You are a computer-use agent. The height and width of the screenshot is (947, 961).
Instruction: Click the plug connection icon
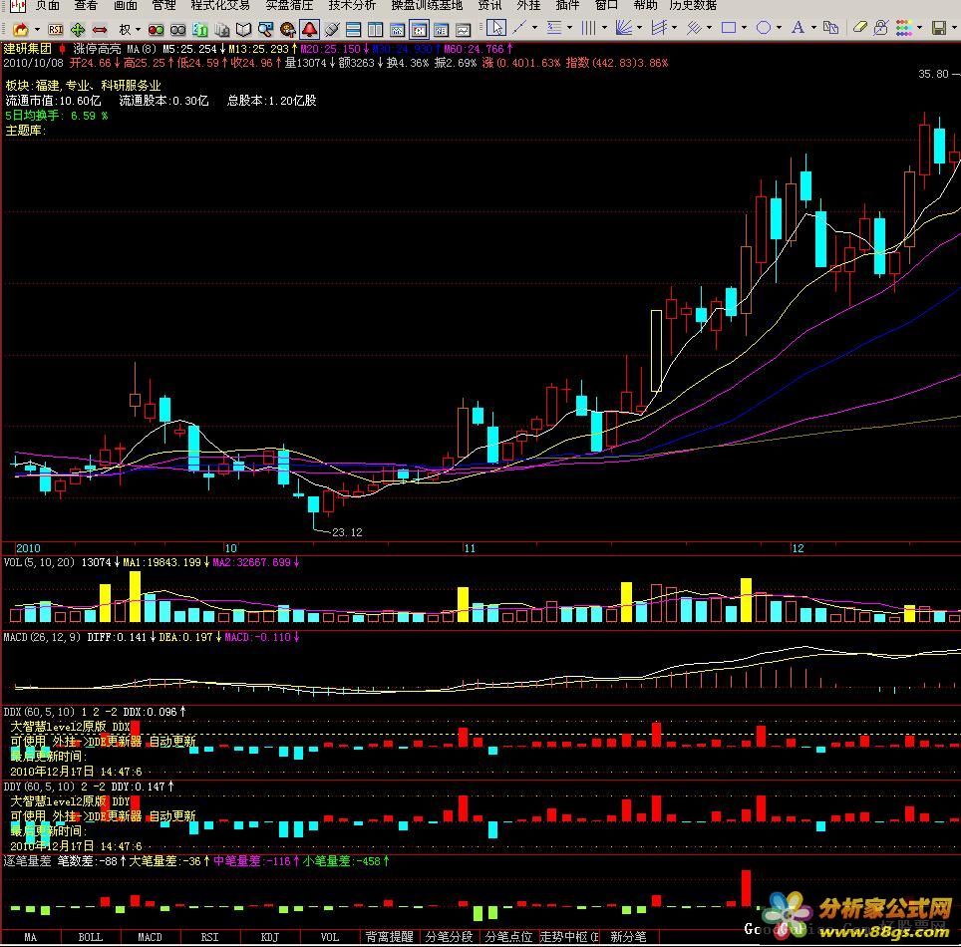pos(332,30)
